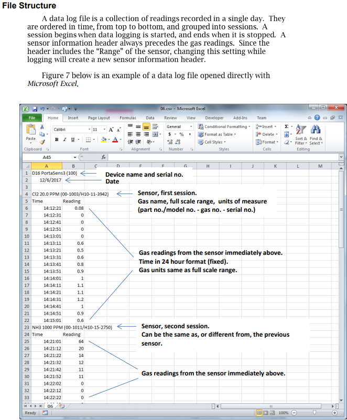Select the 06 sheet tab
The width and height of the screenshot is (347, 420).
click(x=50, y=406)
